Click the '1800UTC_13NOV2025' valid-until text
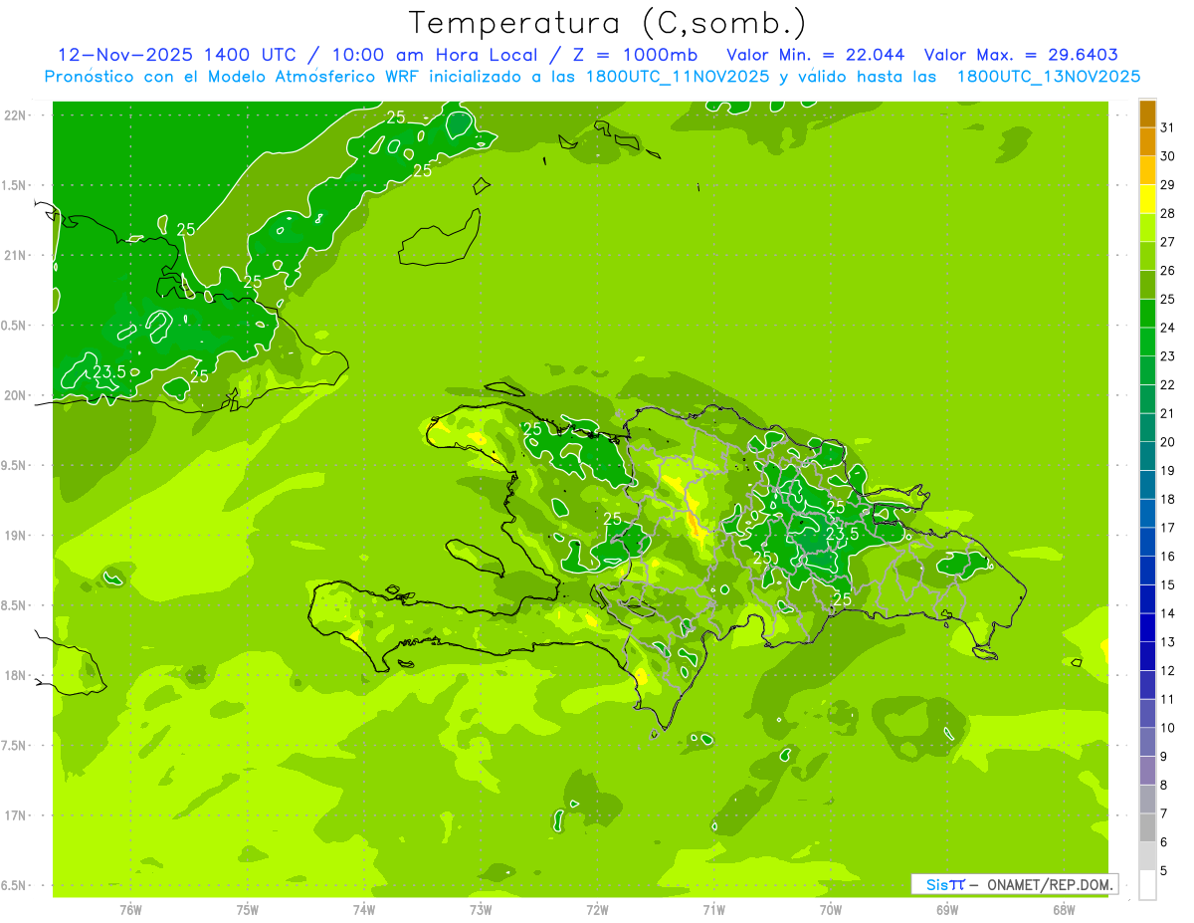The width and height of the screenshot is (1194, 923). pyautogui.click(x=1048, y=77)
